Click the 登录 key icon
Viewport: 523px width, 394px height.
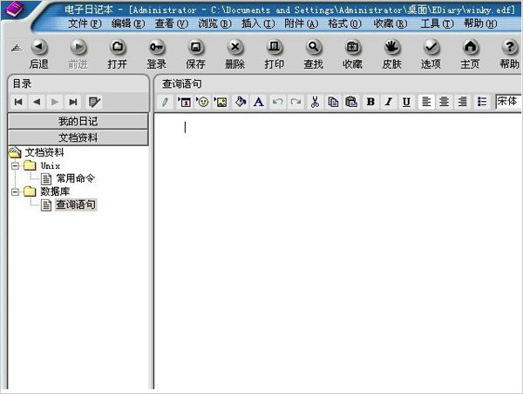pyautogui.click(x=156, y=48)
